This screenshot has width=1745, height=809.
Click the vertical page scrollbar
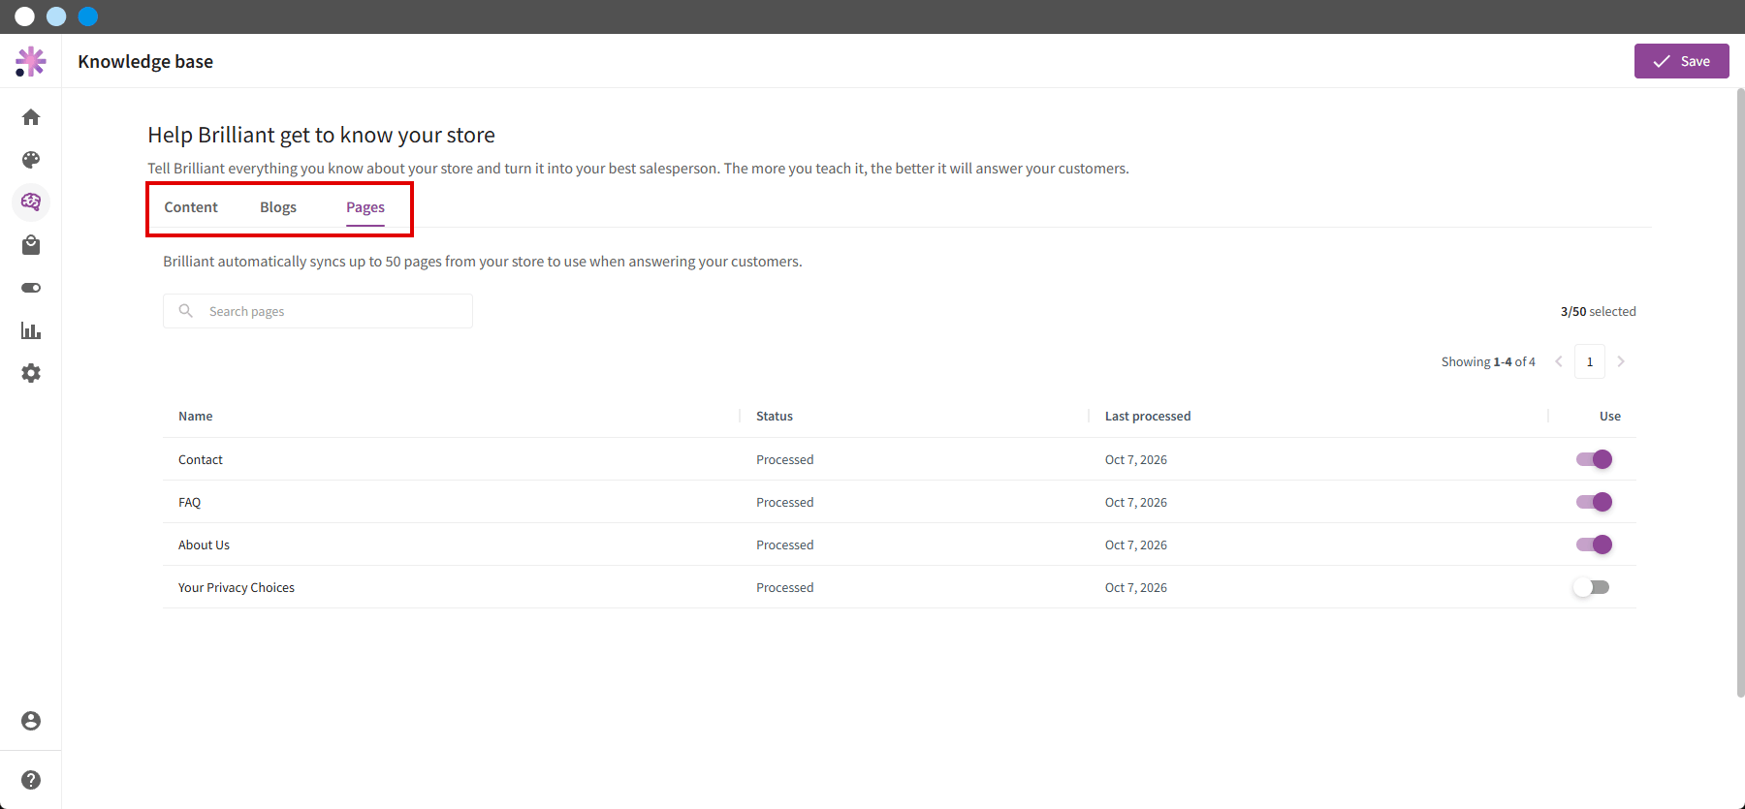pyautogui.click(x=1740, y=392)
